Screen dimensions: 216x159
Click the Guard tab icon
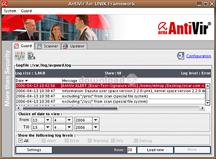(x=16, y=46)
